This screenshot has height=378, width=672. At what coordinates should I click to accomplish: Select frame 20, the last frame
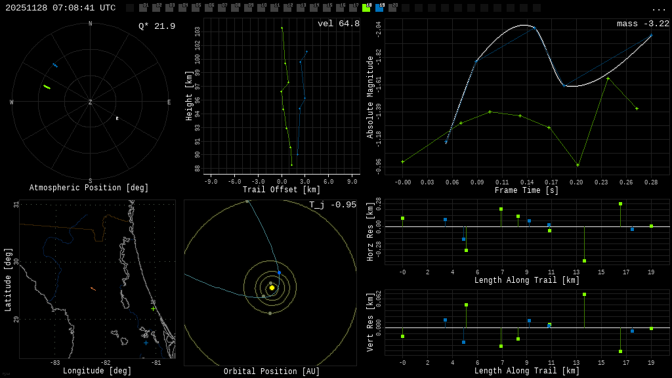pyautogui.click(x=392, y=9)
